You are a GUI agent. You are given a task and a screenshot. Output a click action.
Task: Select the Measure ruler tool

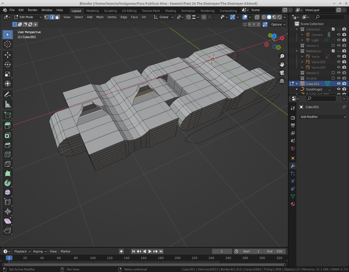tap(7, 104)
